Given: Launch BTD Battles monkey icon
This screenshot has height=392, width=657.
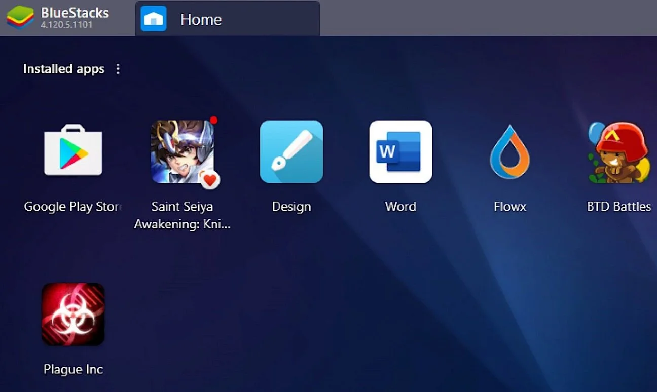Looking at the screenshot, I should point(618,151).
